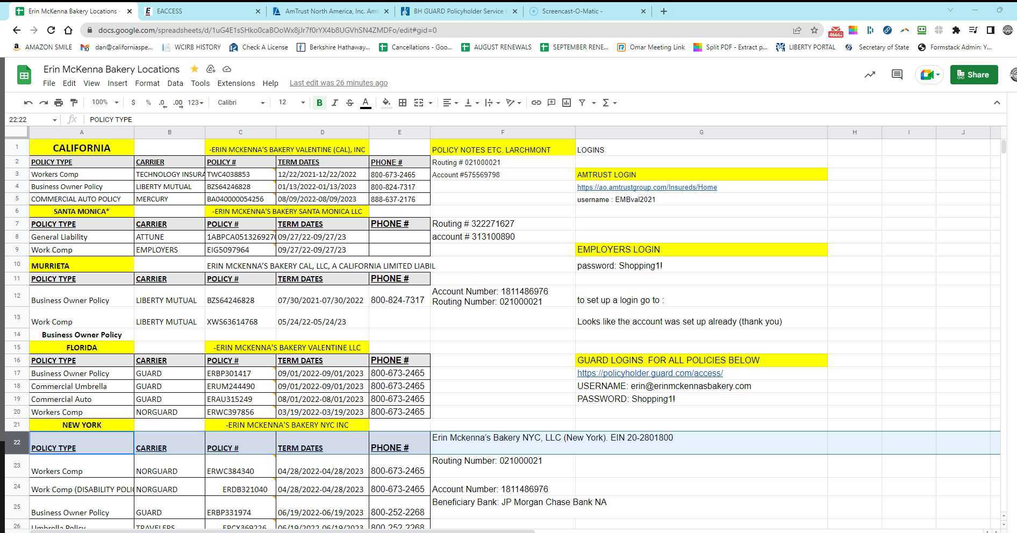Expand the name box cell dropdown
This screenshot has width=1017, height=533.
pos(54,120)
